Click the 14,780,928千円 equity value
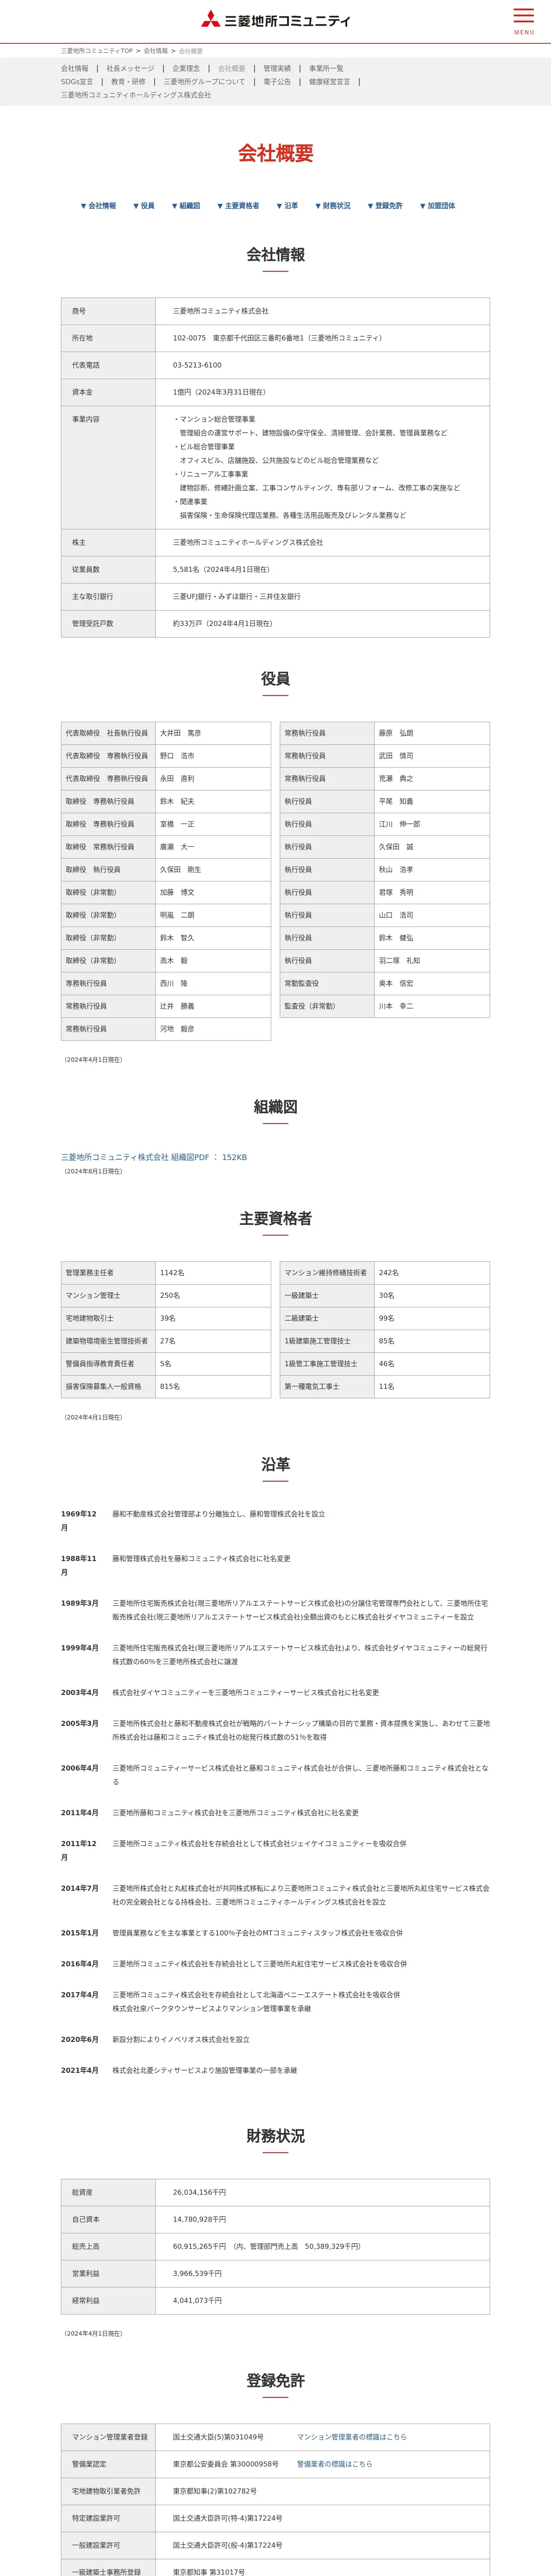This screenshot has width=551, height=2576. tap(199, 2219)
